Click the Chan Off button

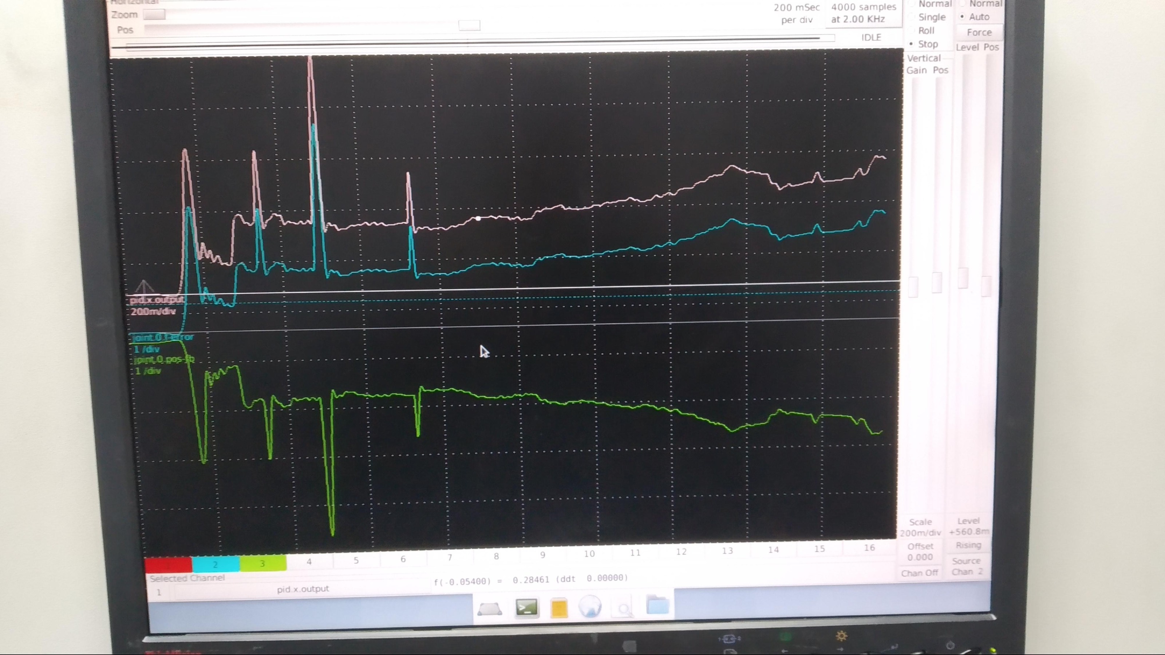919,573
